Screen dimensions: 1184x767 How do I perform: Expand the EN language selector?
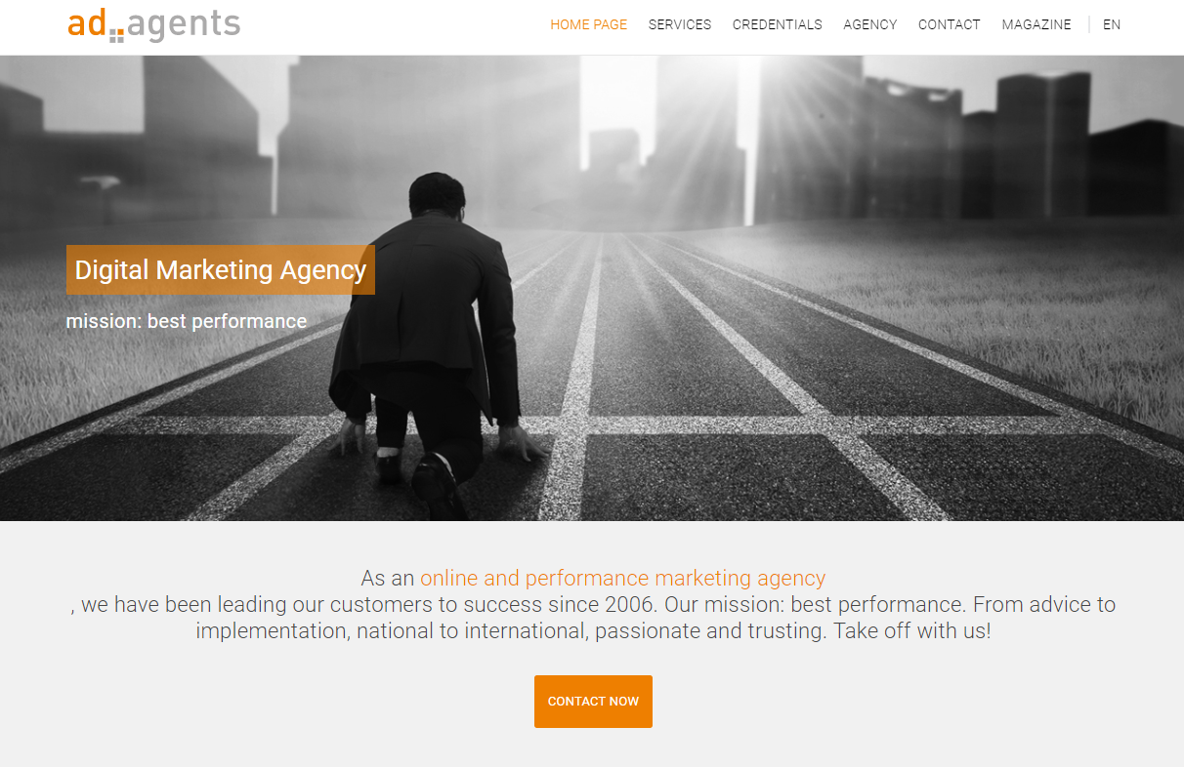(1112, 24)
